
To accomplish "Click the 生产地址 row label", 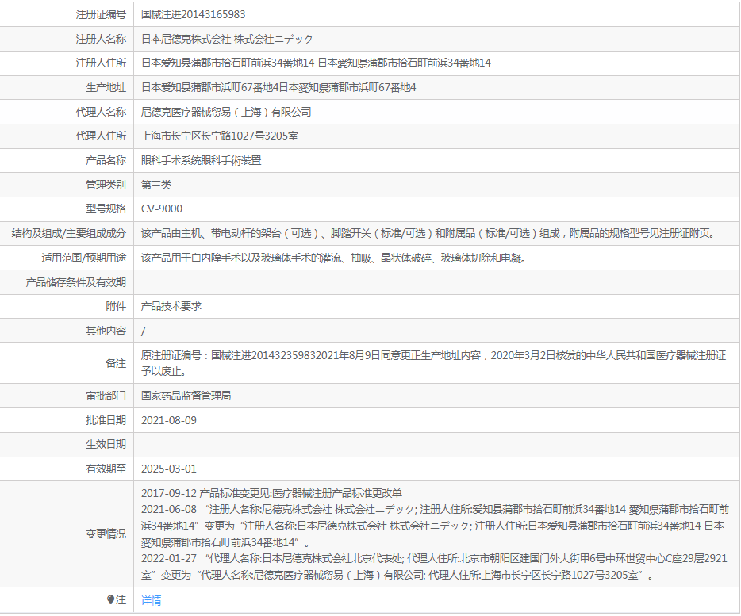I will [106, 87].
